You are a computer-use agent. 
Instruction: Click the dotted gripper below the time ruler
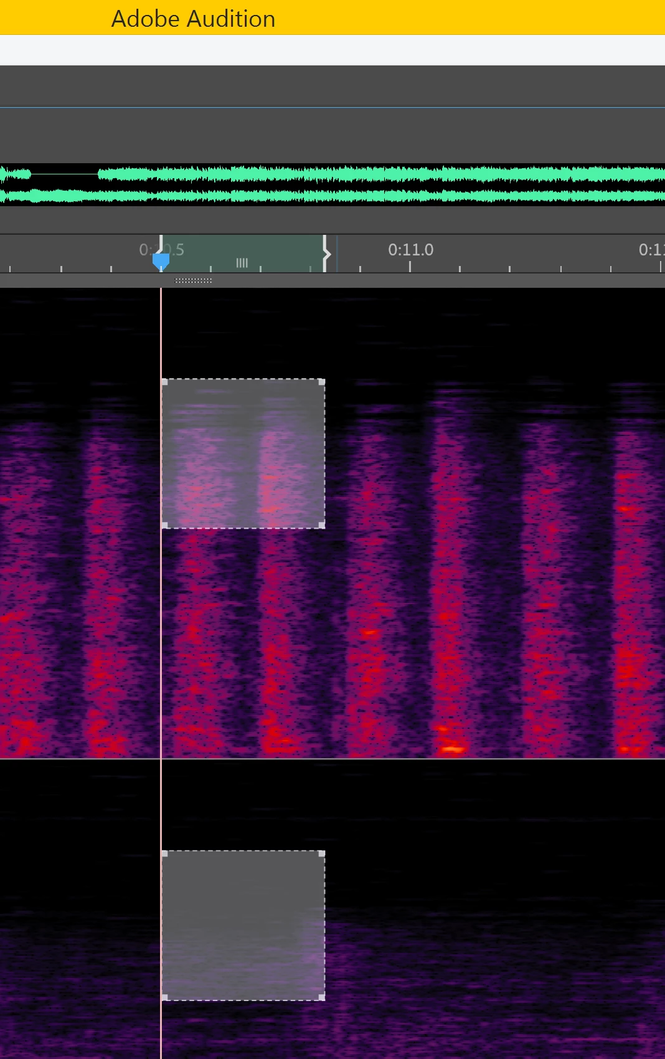coord(194,280)
